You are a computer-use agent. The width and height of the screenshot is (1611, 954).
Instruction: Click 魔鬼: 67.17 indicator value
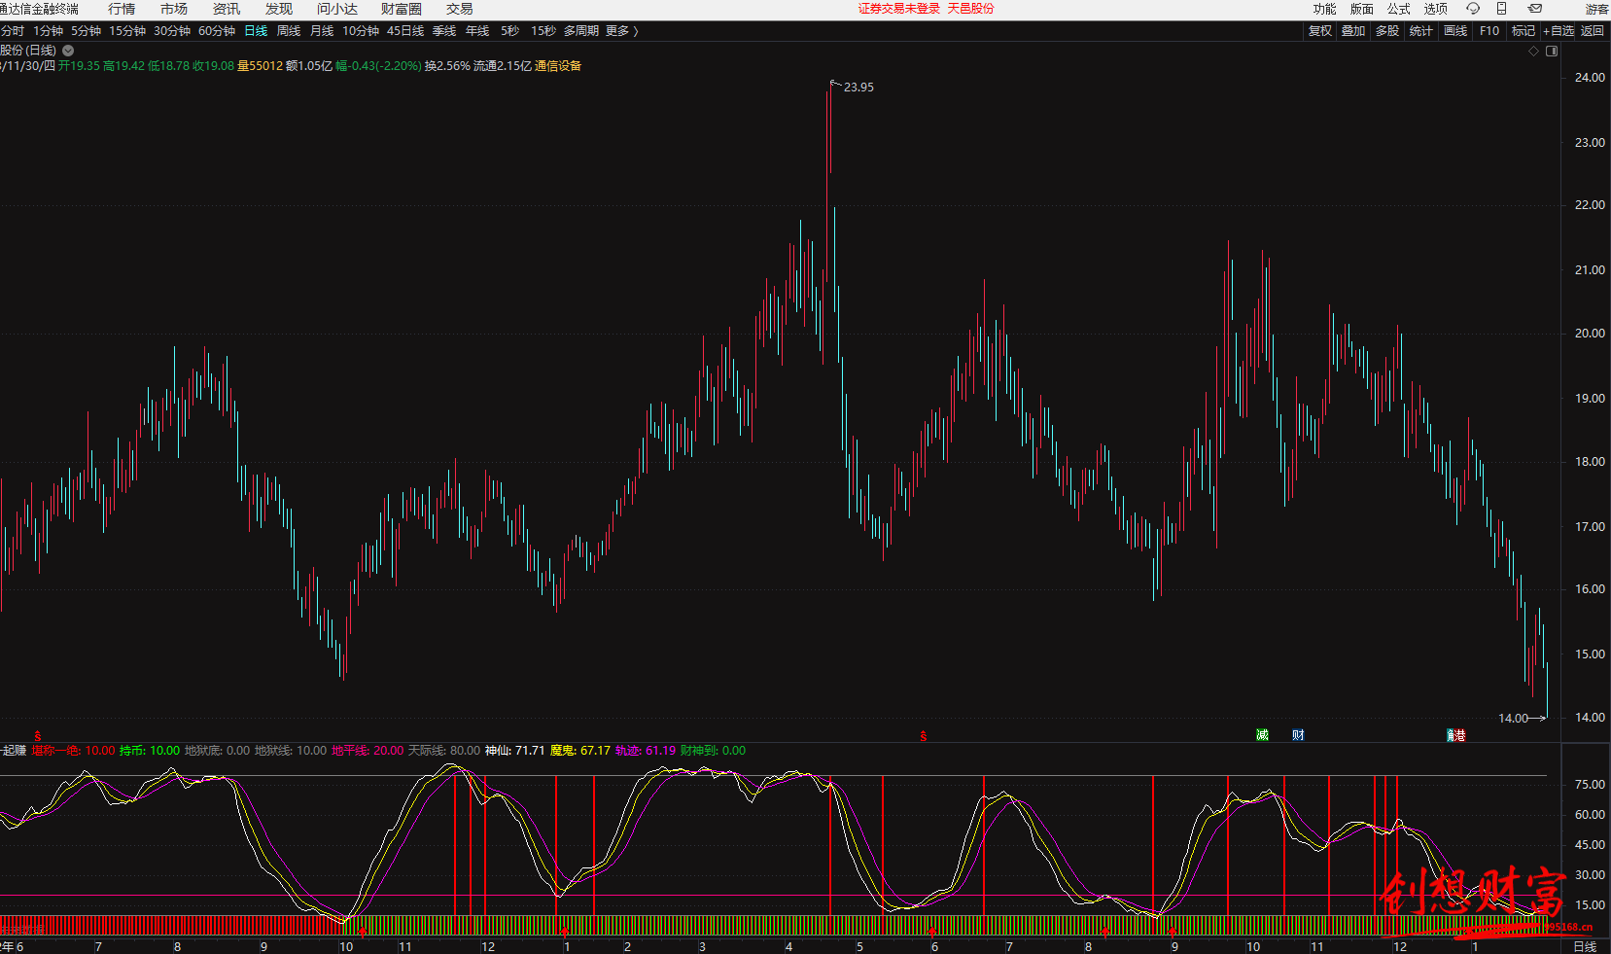pyautogui.click(x=580, y=751)
